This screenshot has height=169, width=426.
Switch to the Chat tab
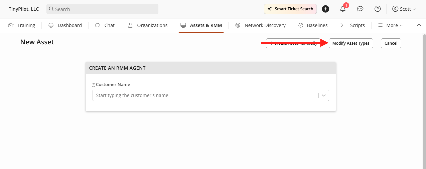(105, 25)
